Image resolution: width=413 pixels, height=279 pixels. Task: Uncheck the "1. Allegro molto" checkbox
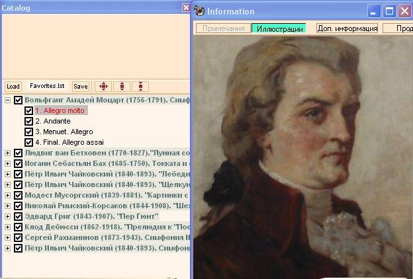[28, 111]
